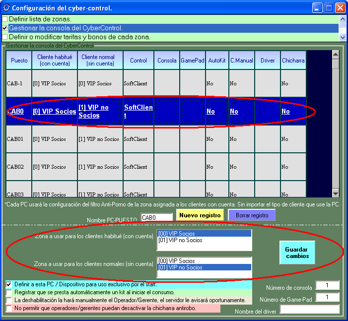Click the 'Número de consola' field

[x=327, y=285]
